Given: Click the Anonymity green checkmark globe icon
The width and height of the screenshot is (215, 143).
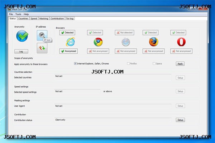Looking at the screenshot, I should coord(22,36).
